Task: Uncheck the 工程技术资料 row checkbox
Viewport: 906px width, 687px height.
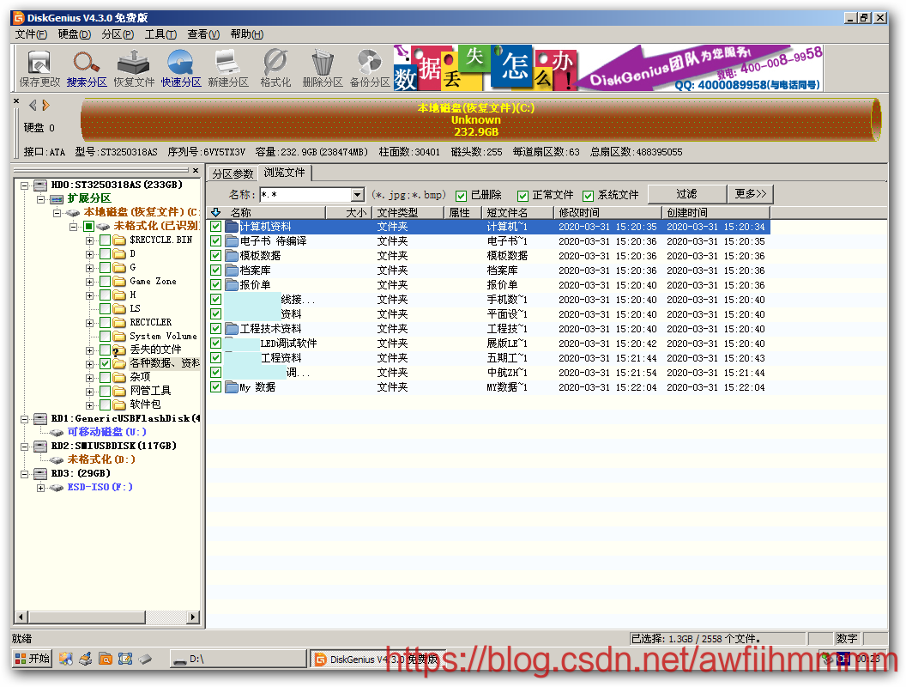Action: coord(215,328)
